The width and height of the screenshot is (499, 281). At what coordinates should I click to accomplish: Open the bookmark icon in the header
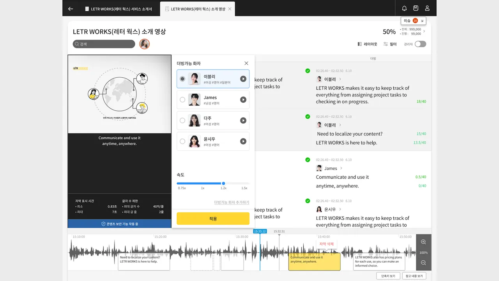416,8
